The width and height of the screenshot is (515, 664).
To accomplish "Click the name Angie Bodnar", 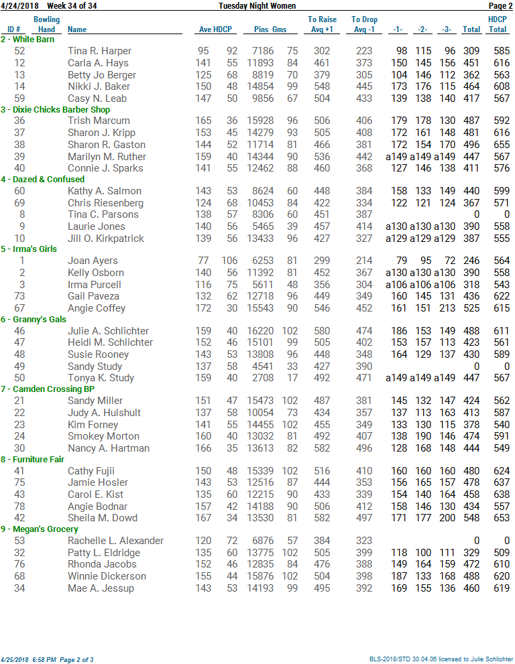I will (97, 507).
